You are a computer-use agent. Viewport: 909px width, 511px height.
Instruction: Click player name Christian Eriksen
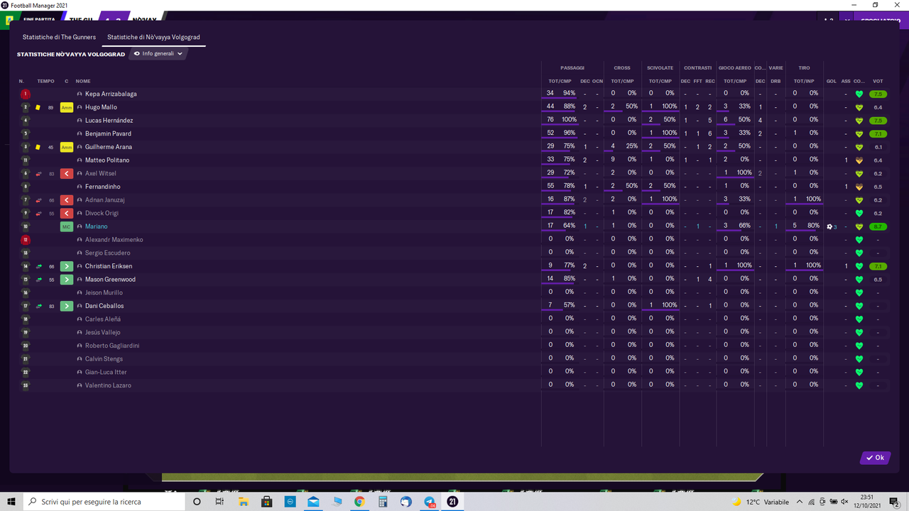[x=109, y=266]
